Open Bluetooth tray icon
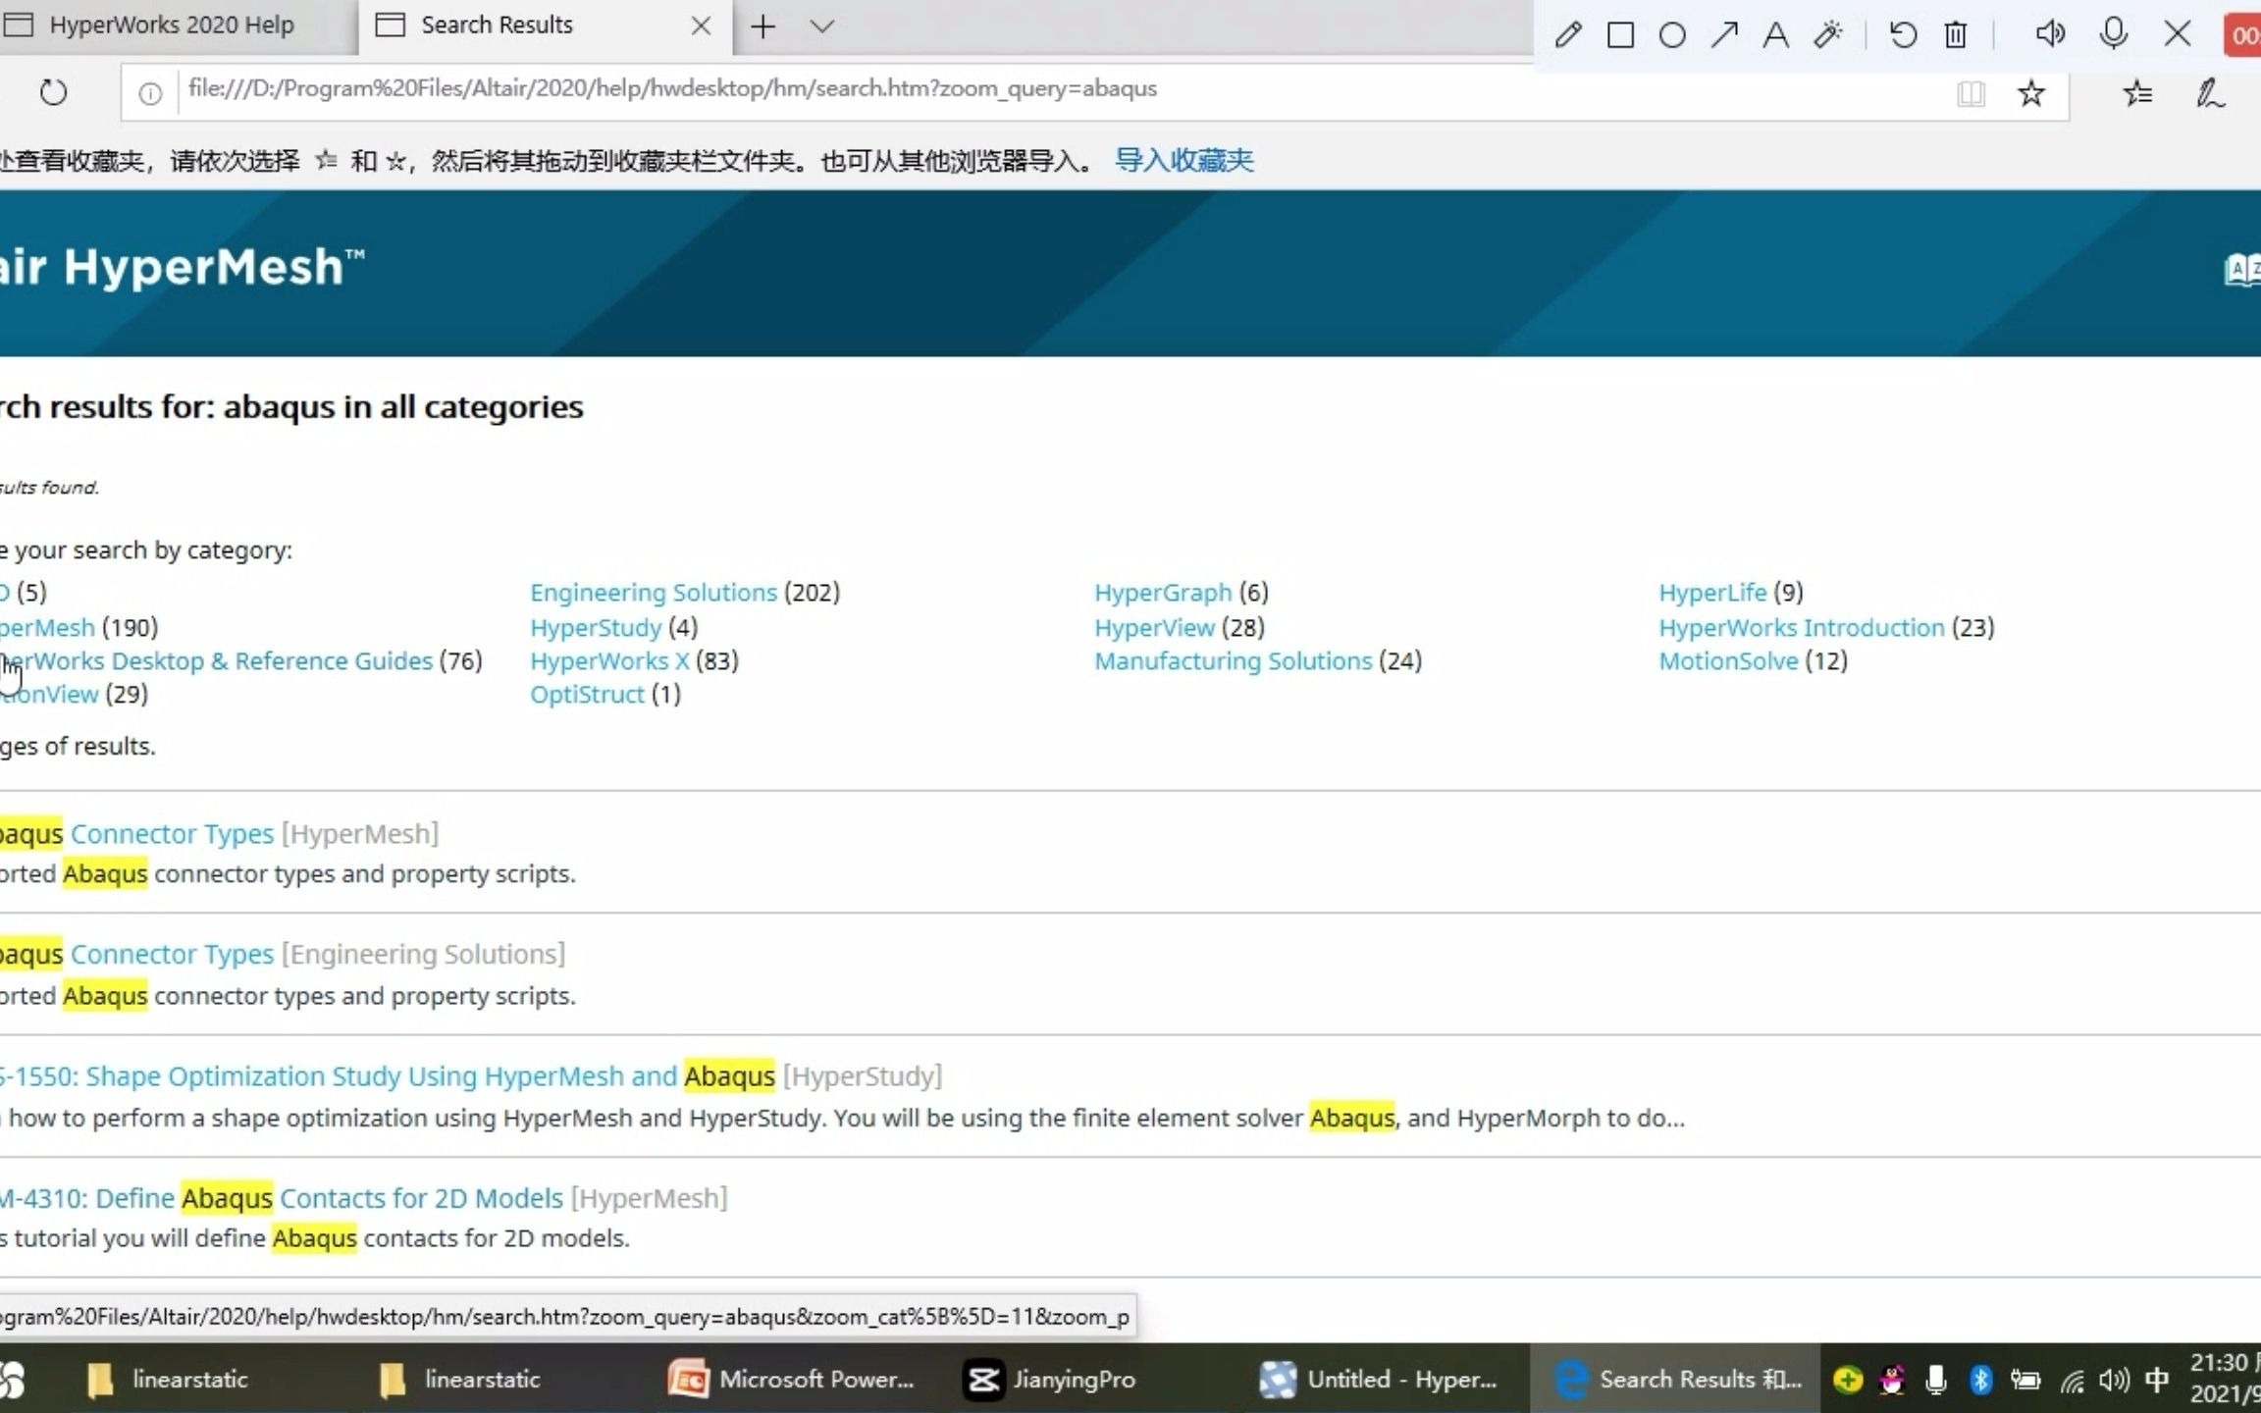 tap(1980, 1380)
